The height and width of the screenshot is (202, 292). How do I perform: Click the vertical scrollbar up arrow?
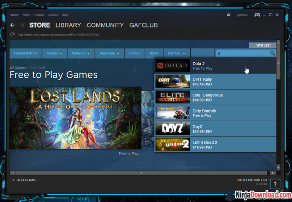pyautogui.click(x=278, y=43)
